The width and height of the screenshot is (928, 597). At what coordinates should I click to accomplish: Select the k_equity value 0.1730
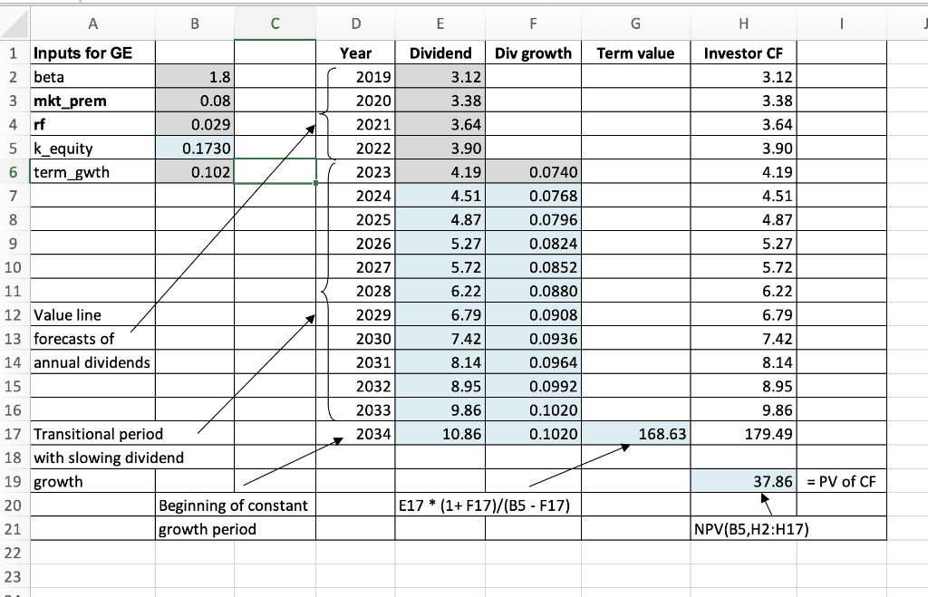click(194, 149)
